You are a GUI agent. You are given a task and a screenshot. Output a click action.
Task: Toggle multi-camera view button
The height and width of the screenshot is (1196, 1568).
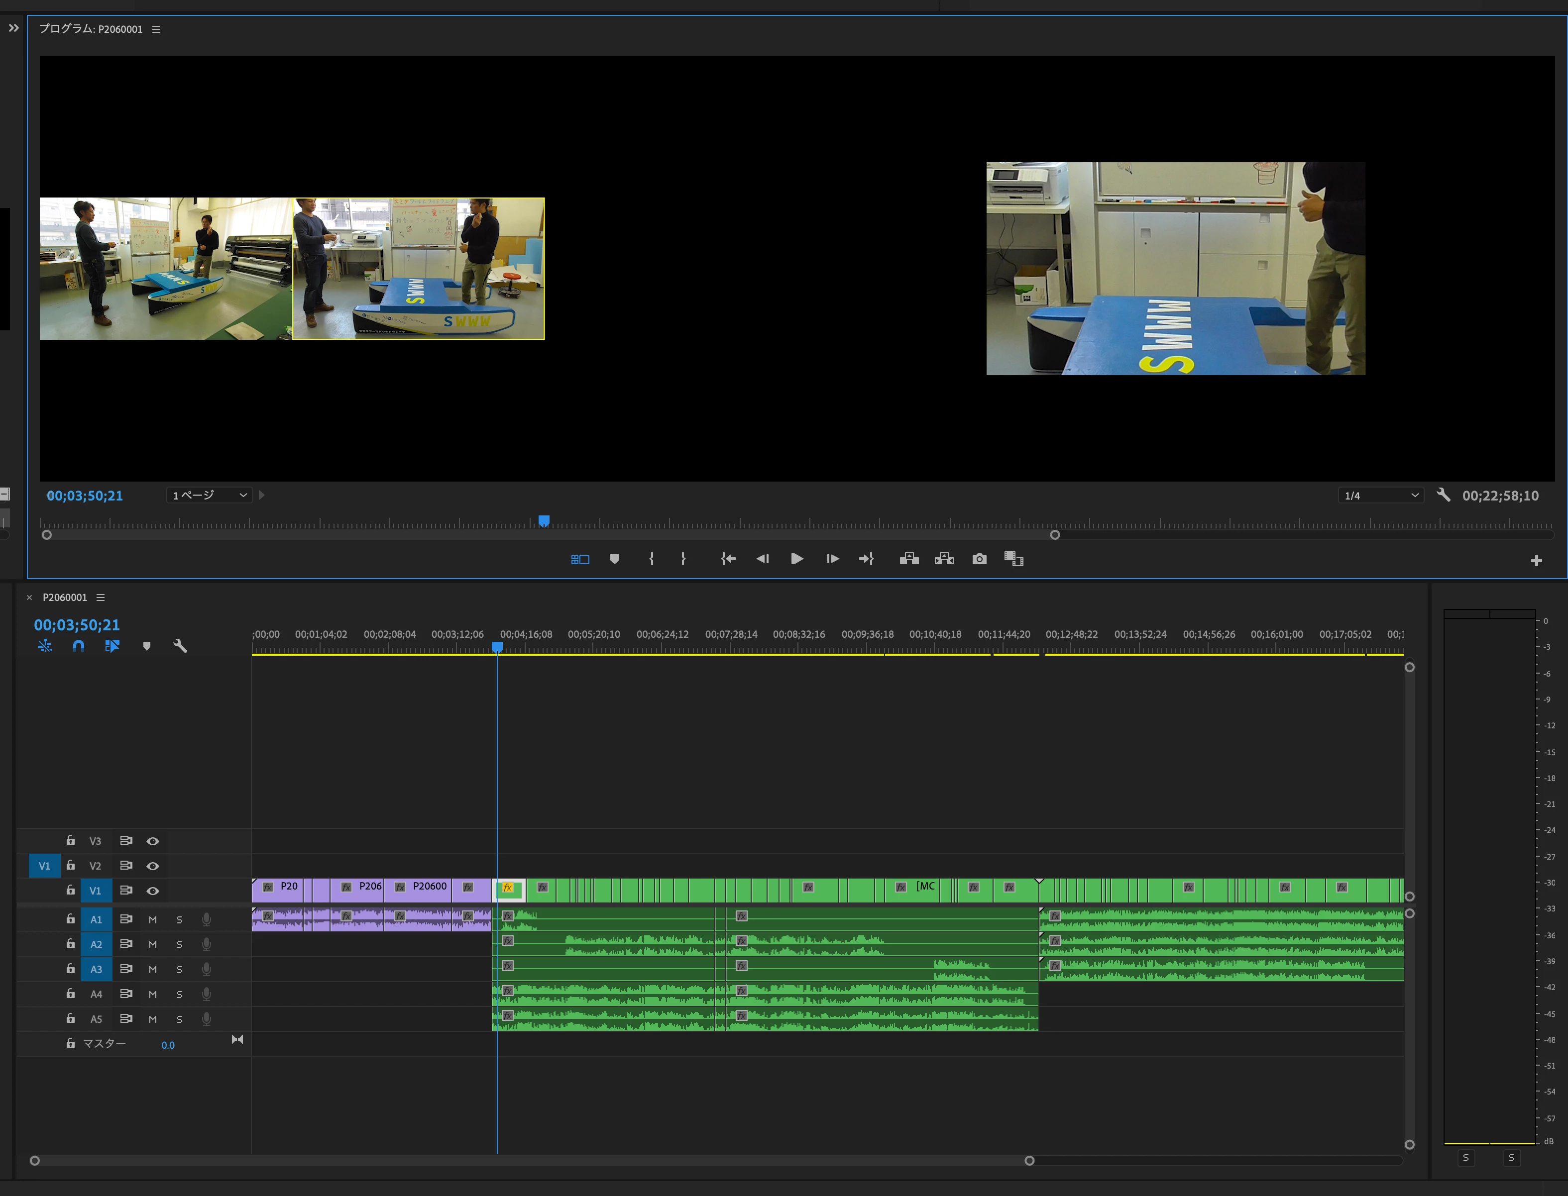pyautogui.click(x=580, y=560)
